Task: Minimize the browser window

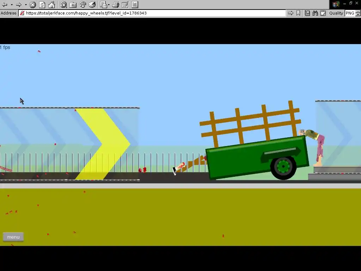Action: (x=344, y=4)
